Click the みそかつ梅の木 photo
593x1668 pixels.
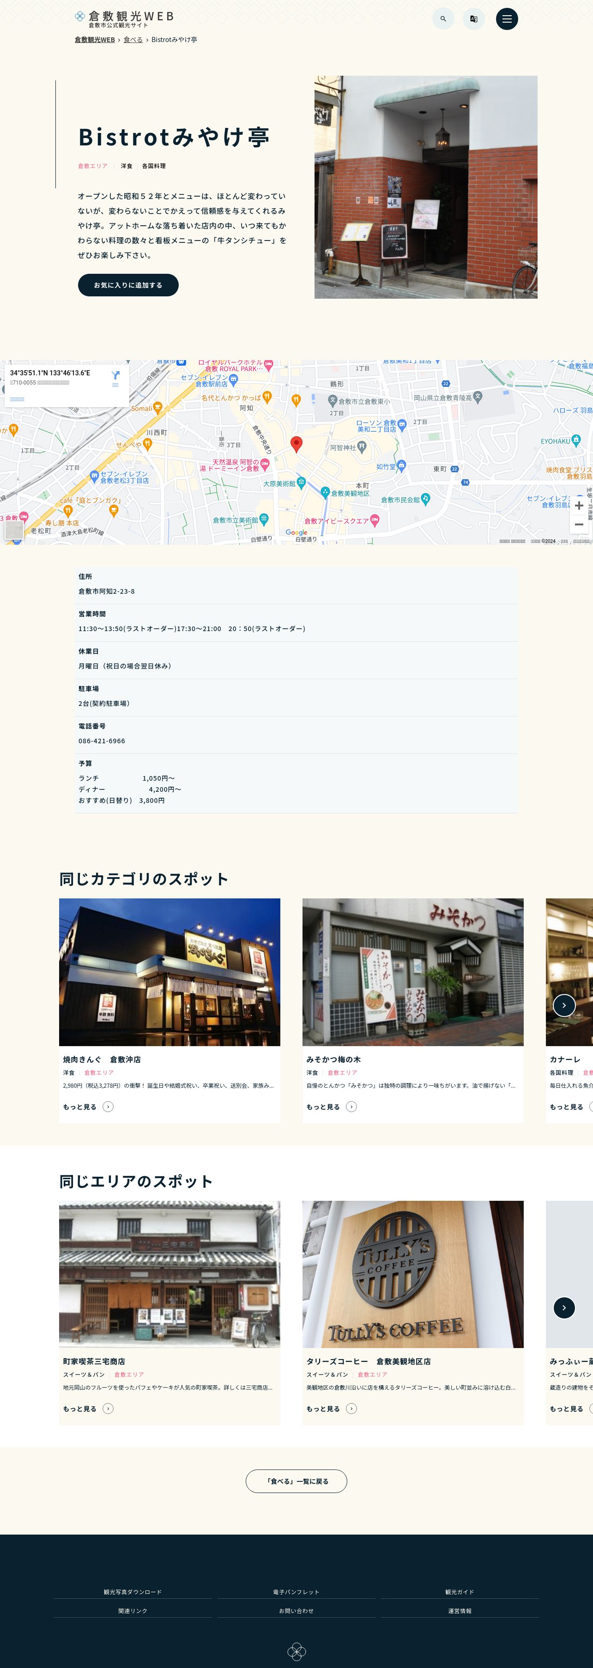pos(413,972)
